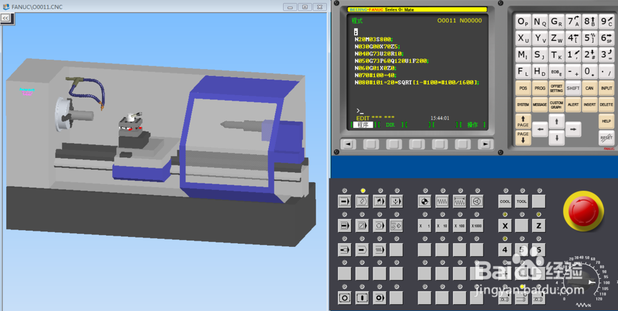Set increment to X 100
618x311 pixels.
pyautogui.click(x=459, y=226)
